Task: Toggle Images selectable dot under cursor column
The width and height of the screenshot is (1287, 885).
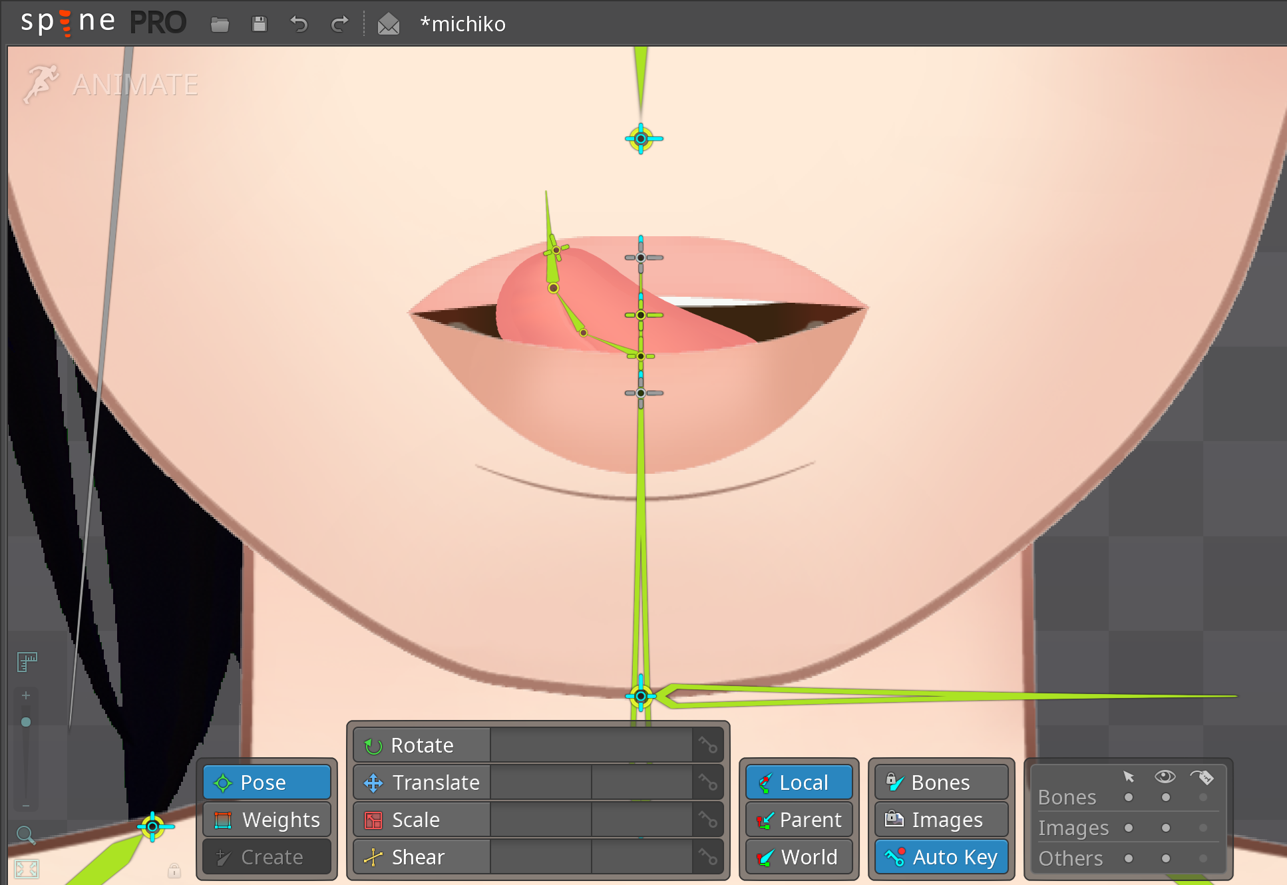Action: [x=1129, y=828]
